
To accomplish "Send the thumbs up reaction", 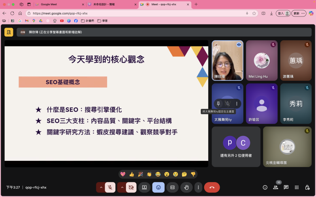I will pos(132,174).
